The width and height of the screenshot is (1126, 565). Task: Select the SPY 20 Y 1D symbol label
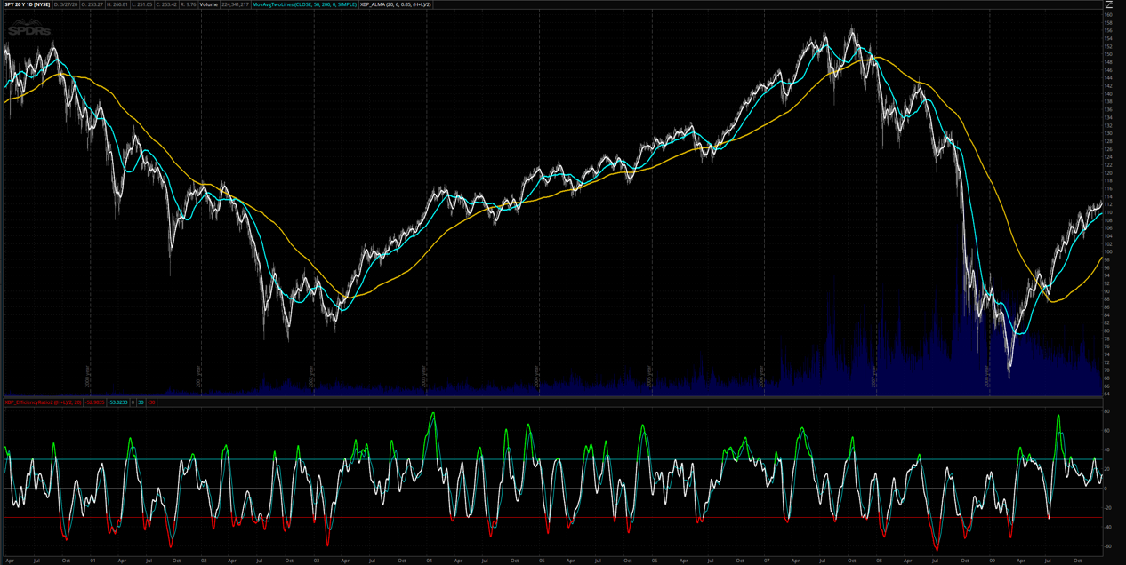pos(29,4)
